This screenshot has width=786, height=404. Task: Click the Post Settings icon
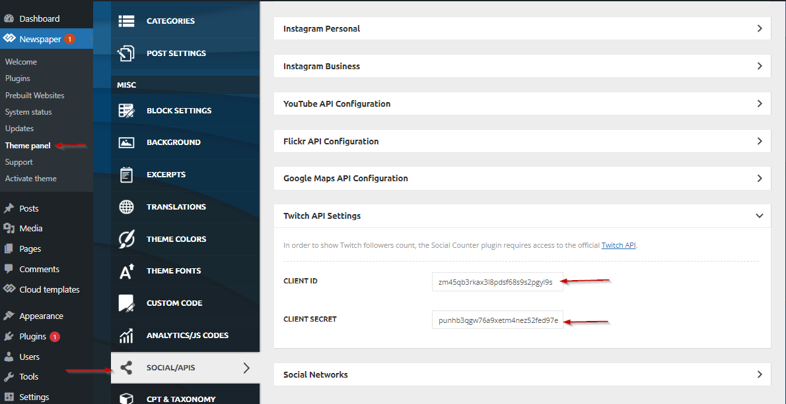126,53
